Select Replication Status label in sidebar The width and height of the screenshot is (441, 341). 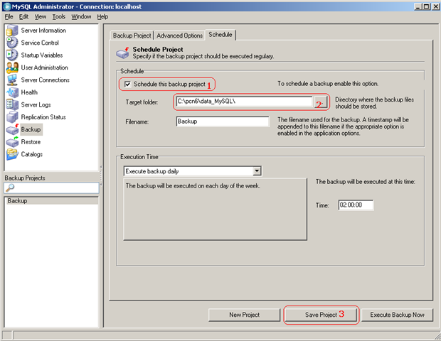(43, 117)
